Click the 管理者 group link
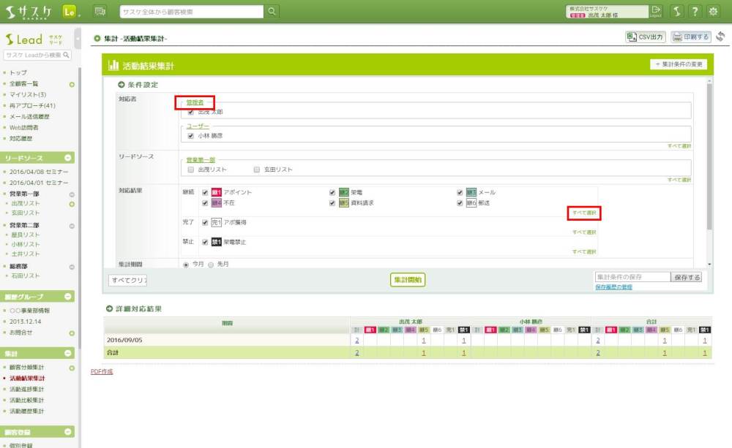Image resolution: width=732 pixels, height=448 pixels. pos(195,102)
